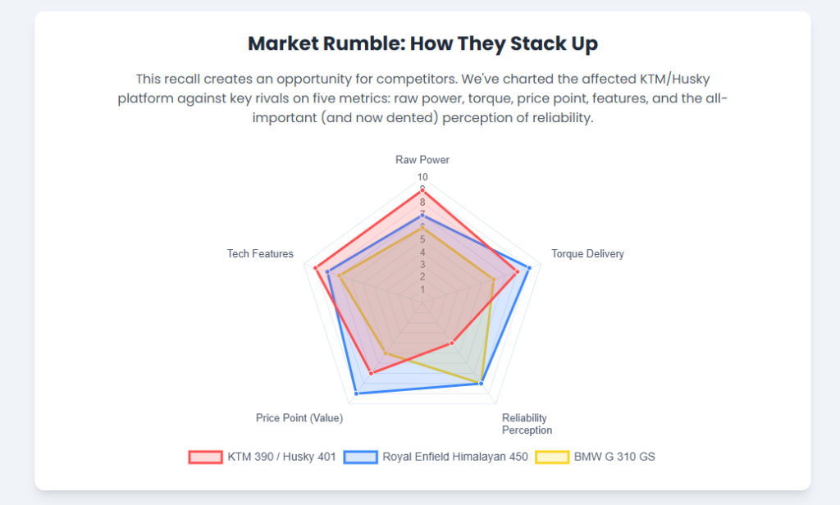Click the red KTM legend color box
The image size is (840, 505).
pyautogui.click(x=205, y=457)
